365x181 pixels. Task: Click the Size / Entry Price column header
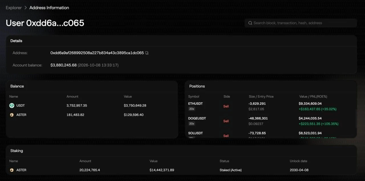[x=261, y=97]
